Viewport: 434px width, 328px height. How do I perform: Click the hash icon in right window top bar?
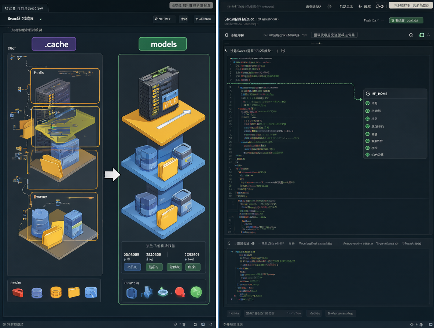[360, 6]
